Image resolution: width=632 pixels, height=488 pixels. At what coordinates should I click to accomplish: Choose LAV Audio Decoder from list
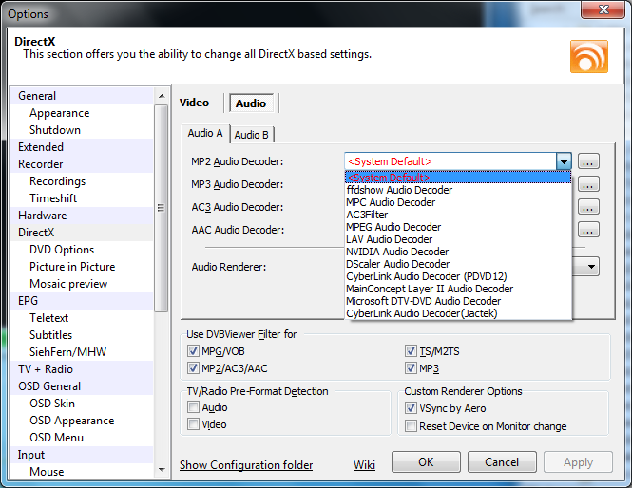click(x=389, y=239)
